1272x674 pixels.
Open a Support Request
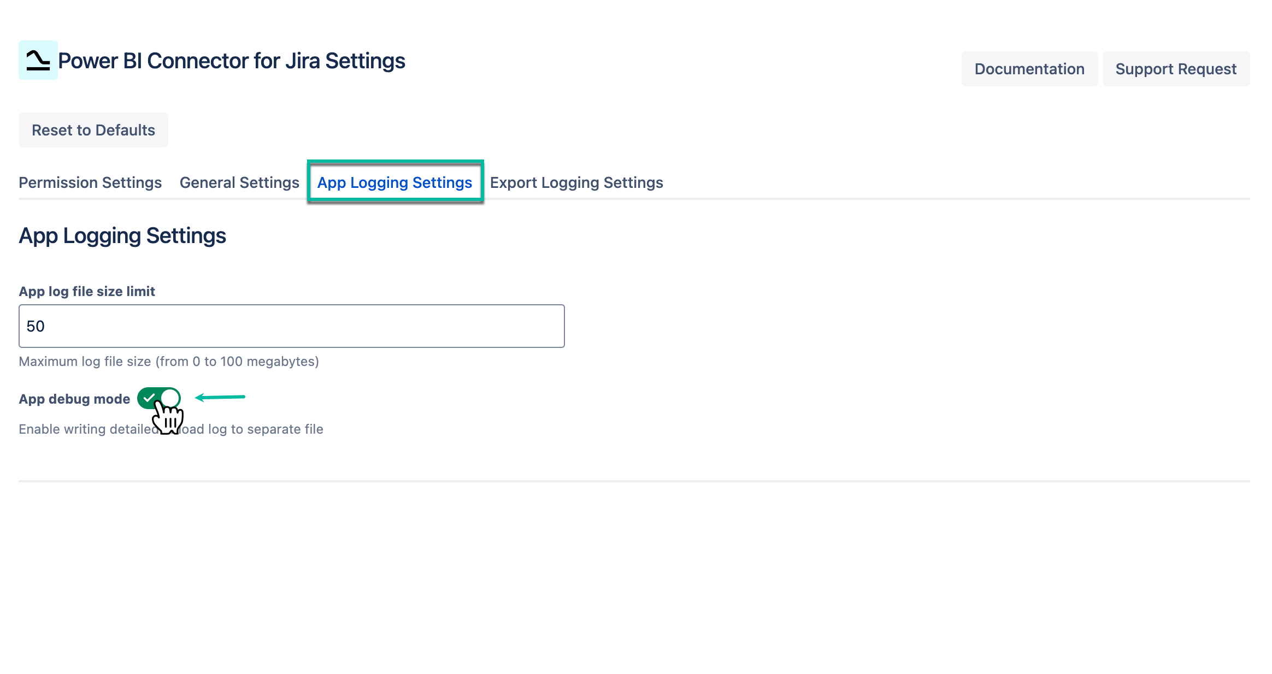(x=1176, y=68)
